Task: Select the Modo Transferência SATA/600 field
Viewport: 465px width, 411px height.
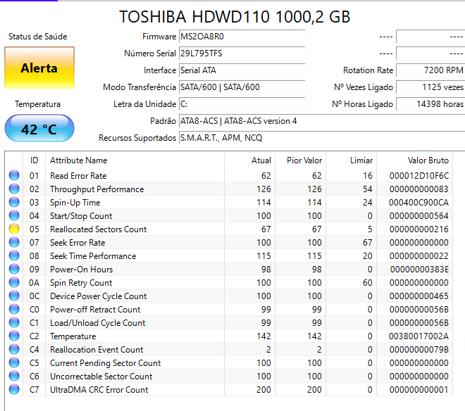Action: (242, 87)
